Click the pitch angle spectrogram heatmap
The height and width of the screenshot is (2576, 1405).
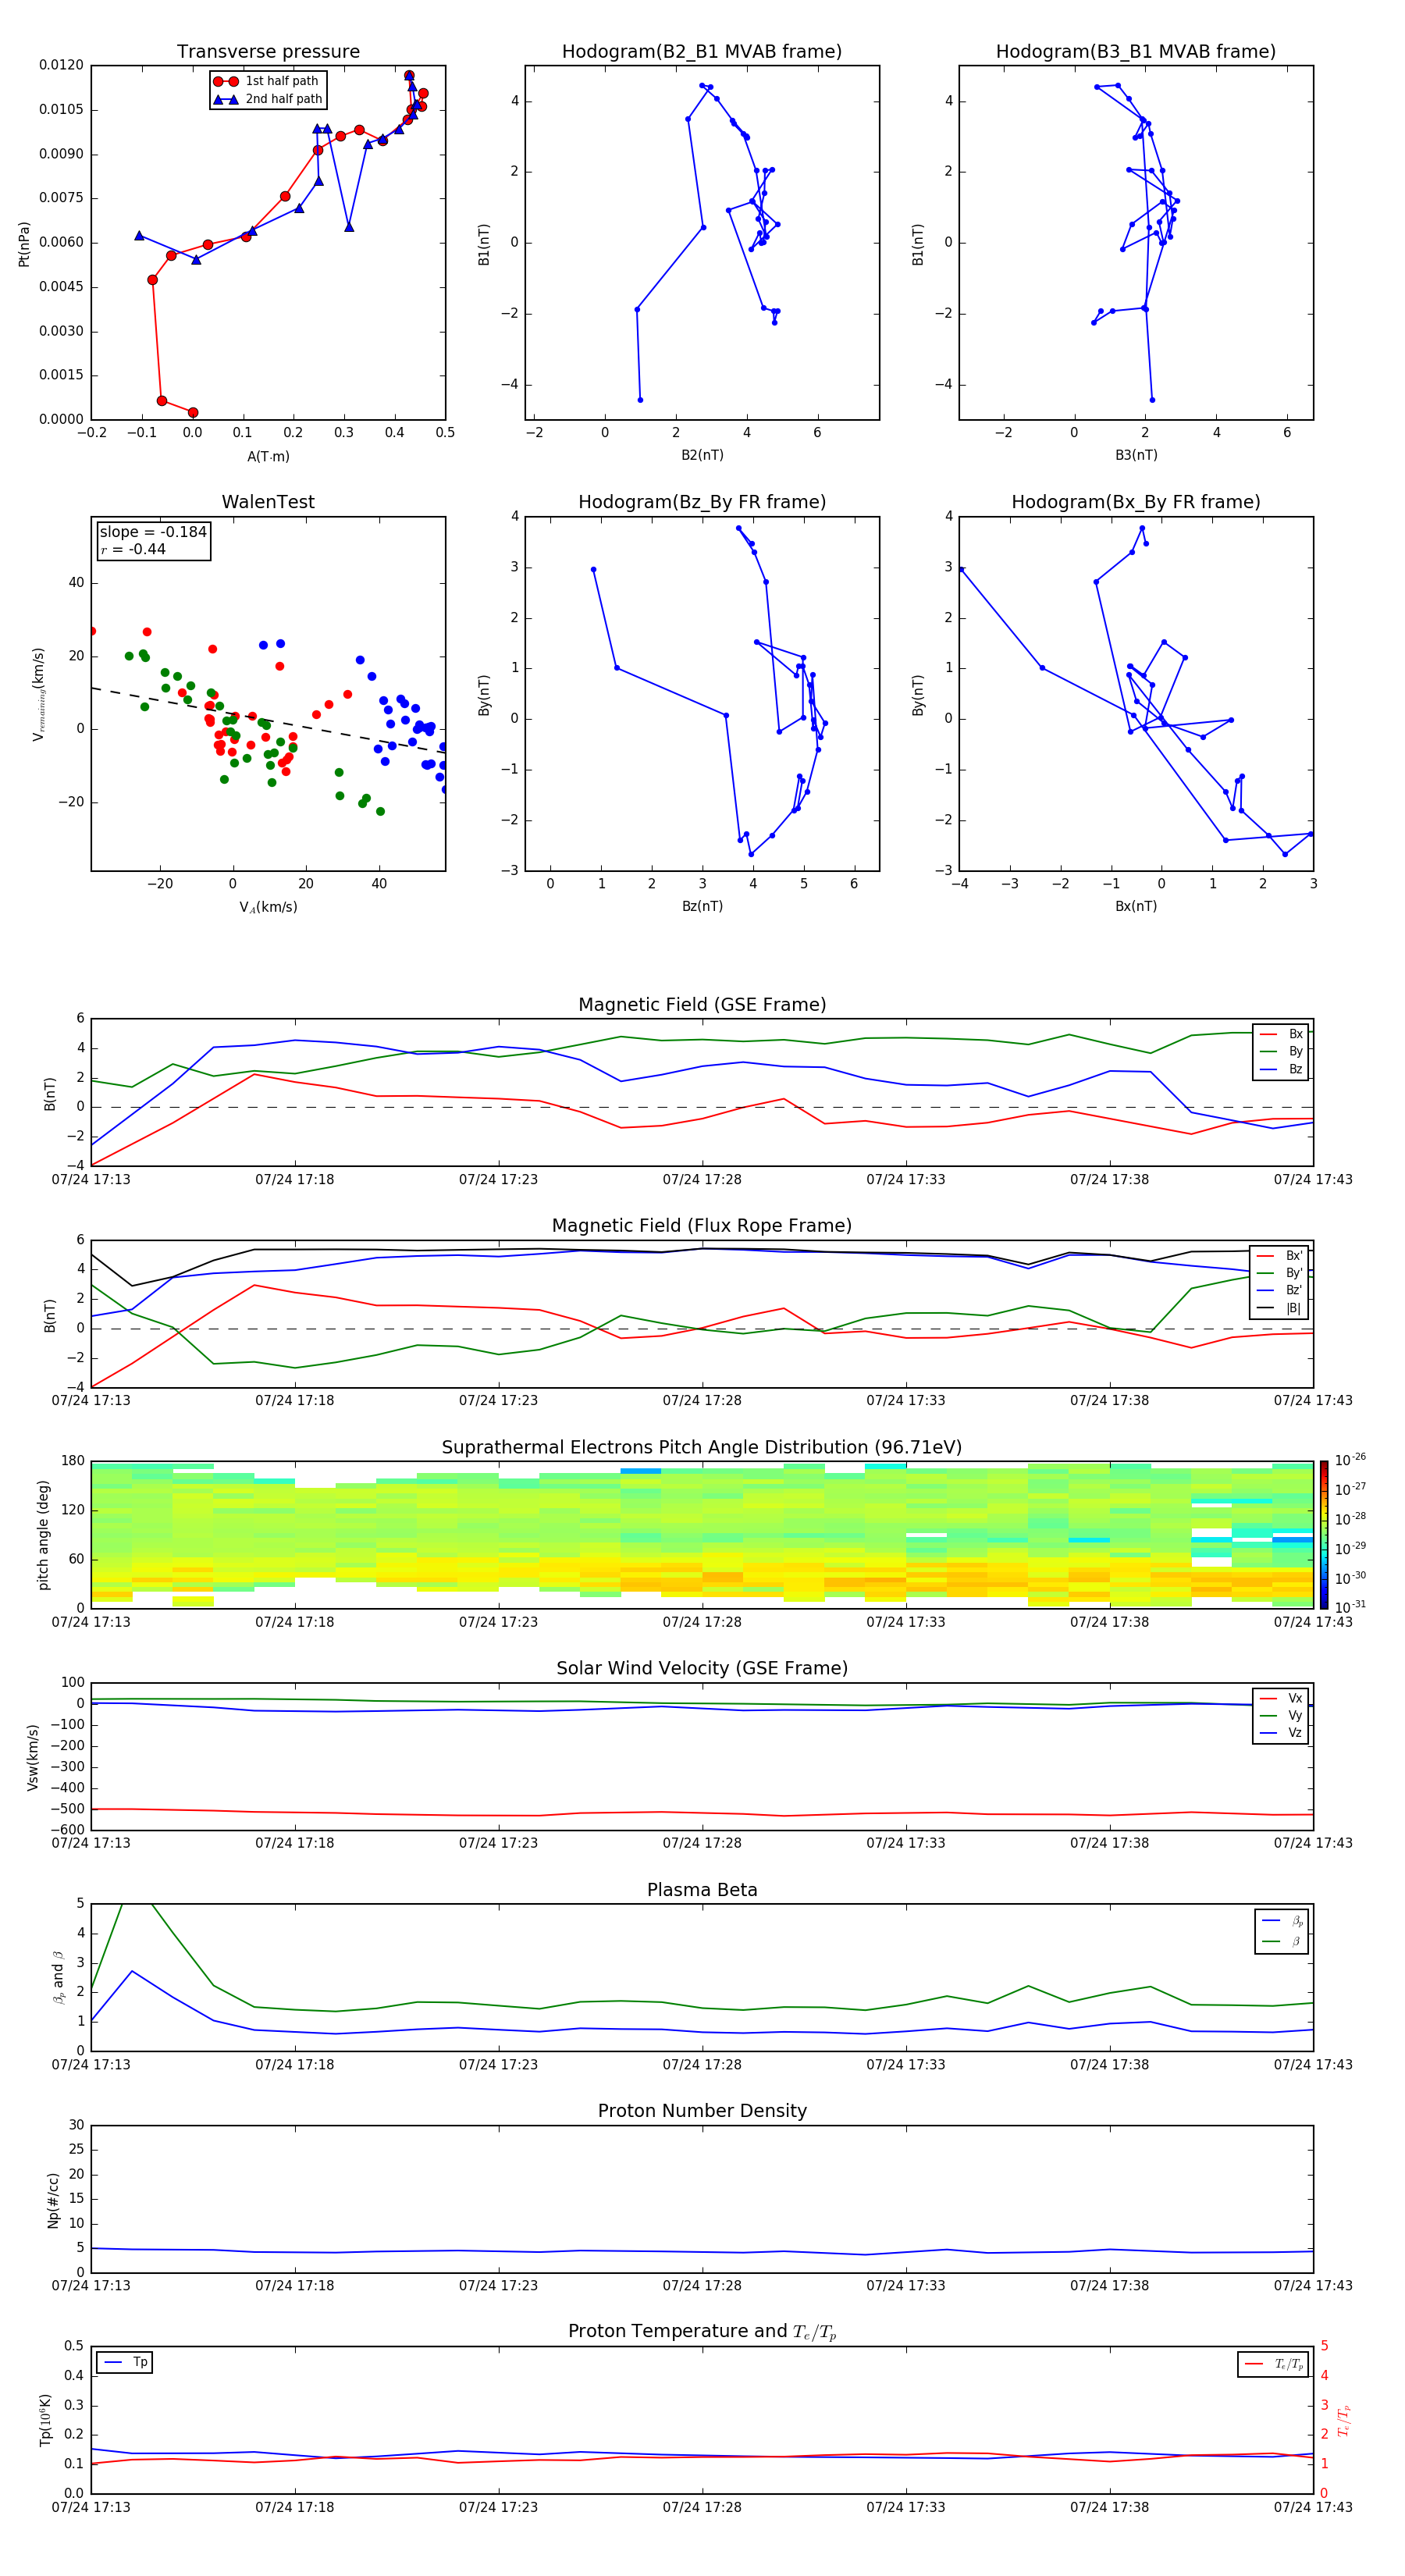[x=702, y=1535]
